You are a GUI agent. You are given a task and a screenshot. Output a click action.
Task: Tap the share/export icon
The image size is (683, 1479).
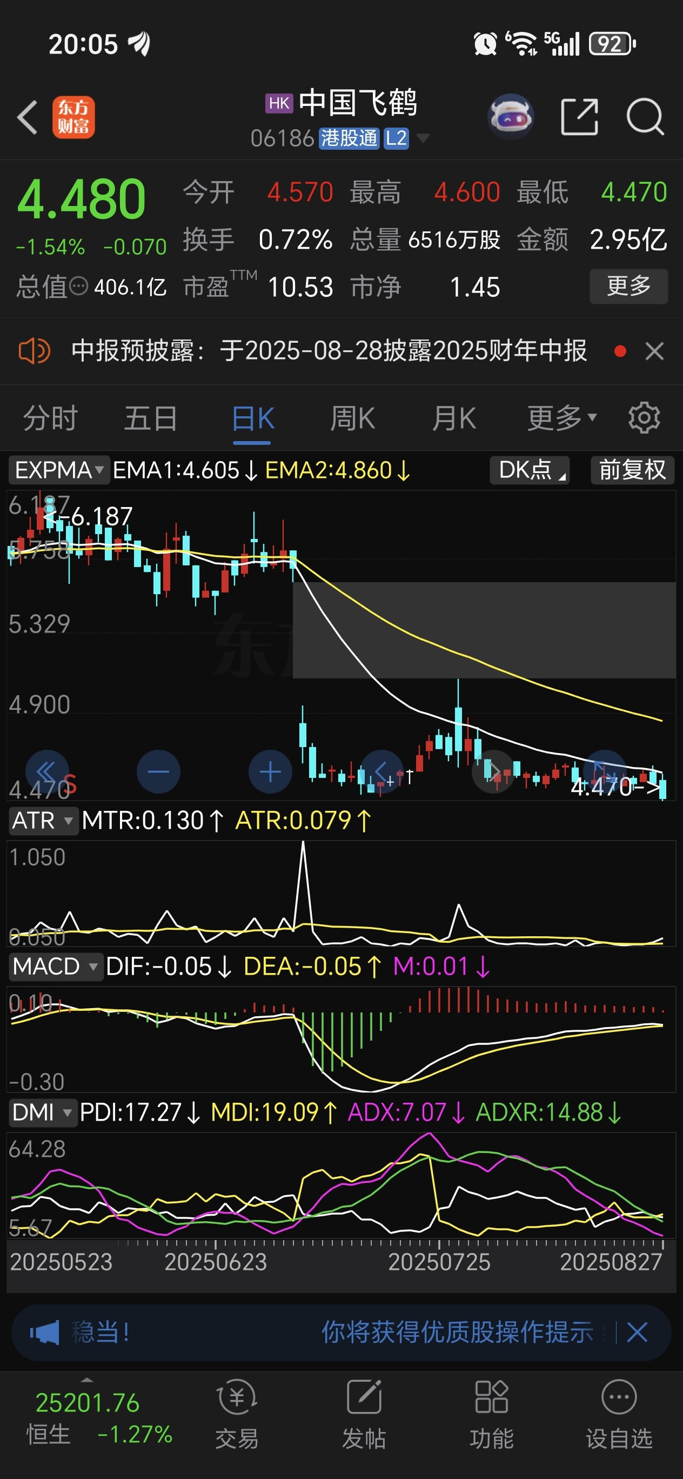[x=579, y=117]
